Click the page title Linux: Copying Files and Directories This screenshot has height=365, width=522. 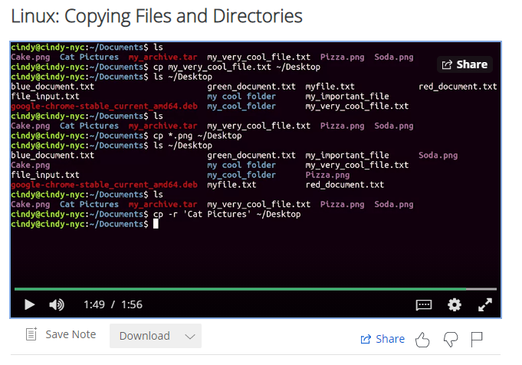click(x=156, y=15)
